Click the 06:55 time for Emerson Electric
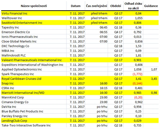160x129 pixels. click(103, 32)
